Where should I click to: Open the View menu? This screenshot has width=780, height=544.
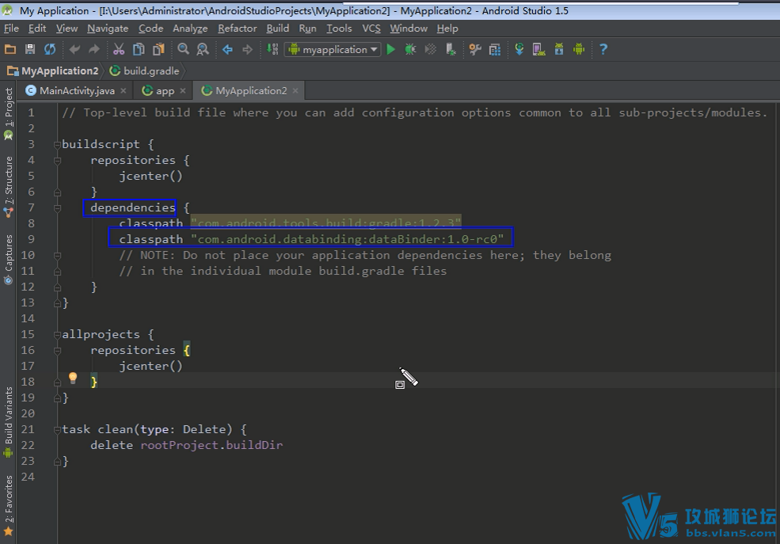coord(67,29)
